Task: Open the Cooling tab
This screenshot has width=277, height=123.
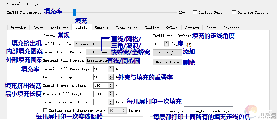Action: coord(151,28)
